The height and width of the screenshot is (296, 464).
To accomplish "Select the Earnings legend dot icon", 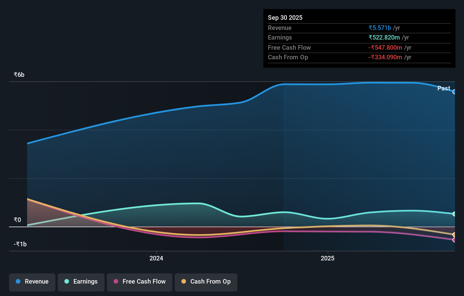I will [67, 282].
